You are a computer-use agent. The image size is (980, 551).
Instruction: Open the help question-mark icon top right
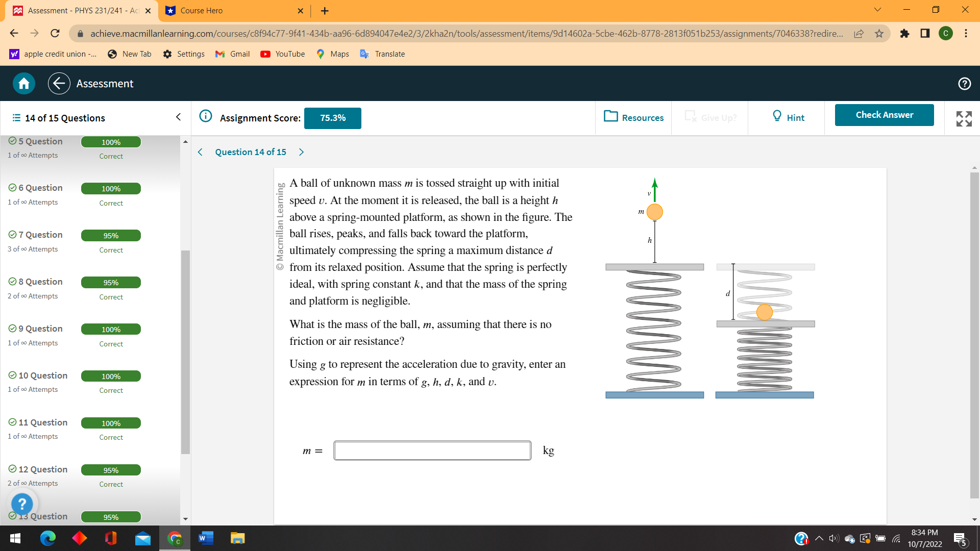tap(964, 83)
